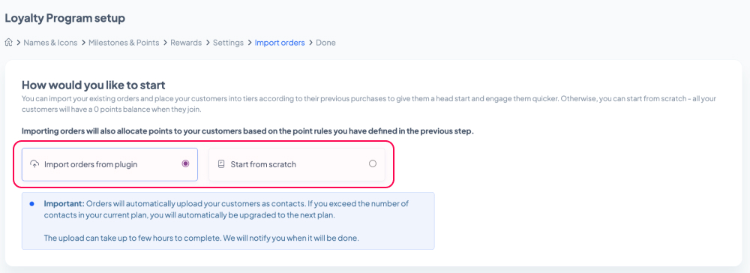The image size is (750, 273).
Task: Click the chevron just before Settings breadcrumb
Action: (208, 43)
